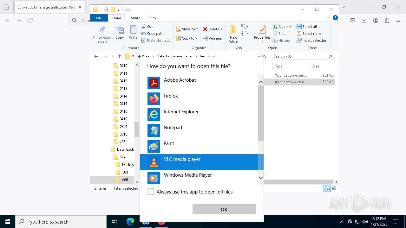The height and width of the screenshot is (228, 406).
Task: Open Properties of selected file
Action: [262, 34]
